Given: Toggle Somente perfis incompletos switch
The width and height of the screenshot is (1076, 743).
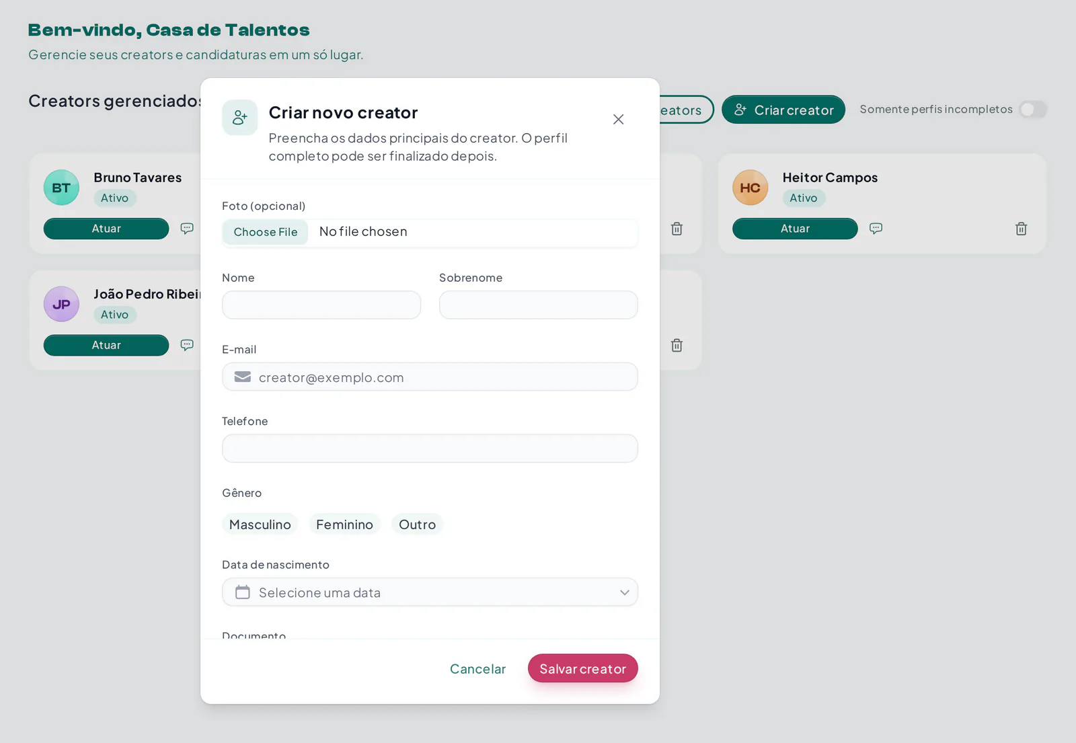Looking at the screenshot, I should pos(1032,110).
